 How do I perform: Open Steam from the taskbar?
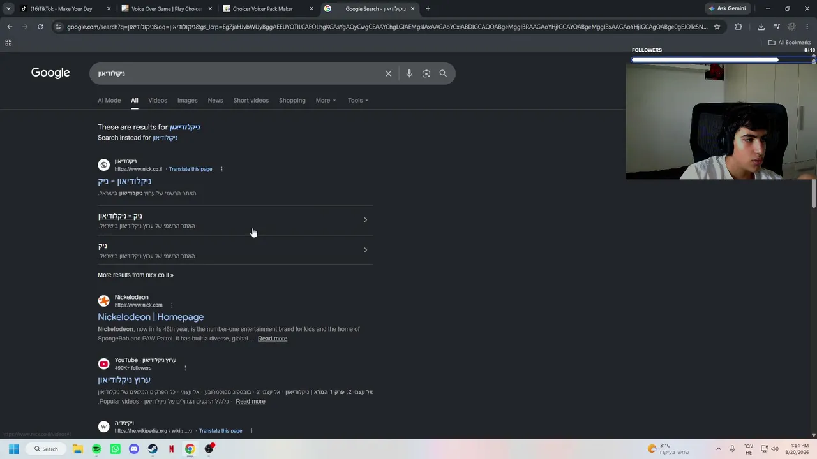click(153, 449)
